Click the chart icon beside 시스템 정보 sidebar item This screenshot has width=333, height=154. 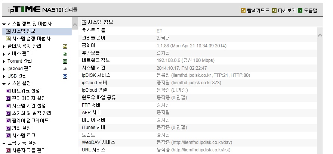tap(8, 31)
